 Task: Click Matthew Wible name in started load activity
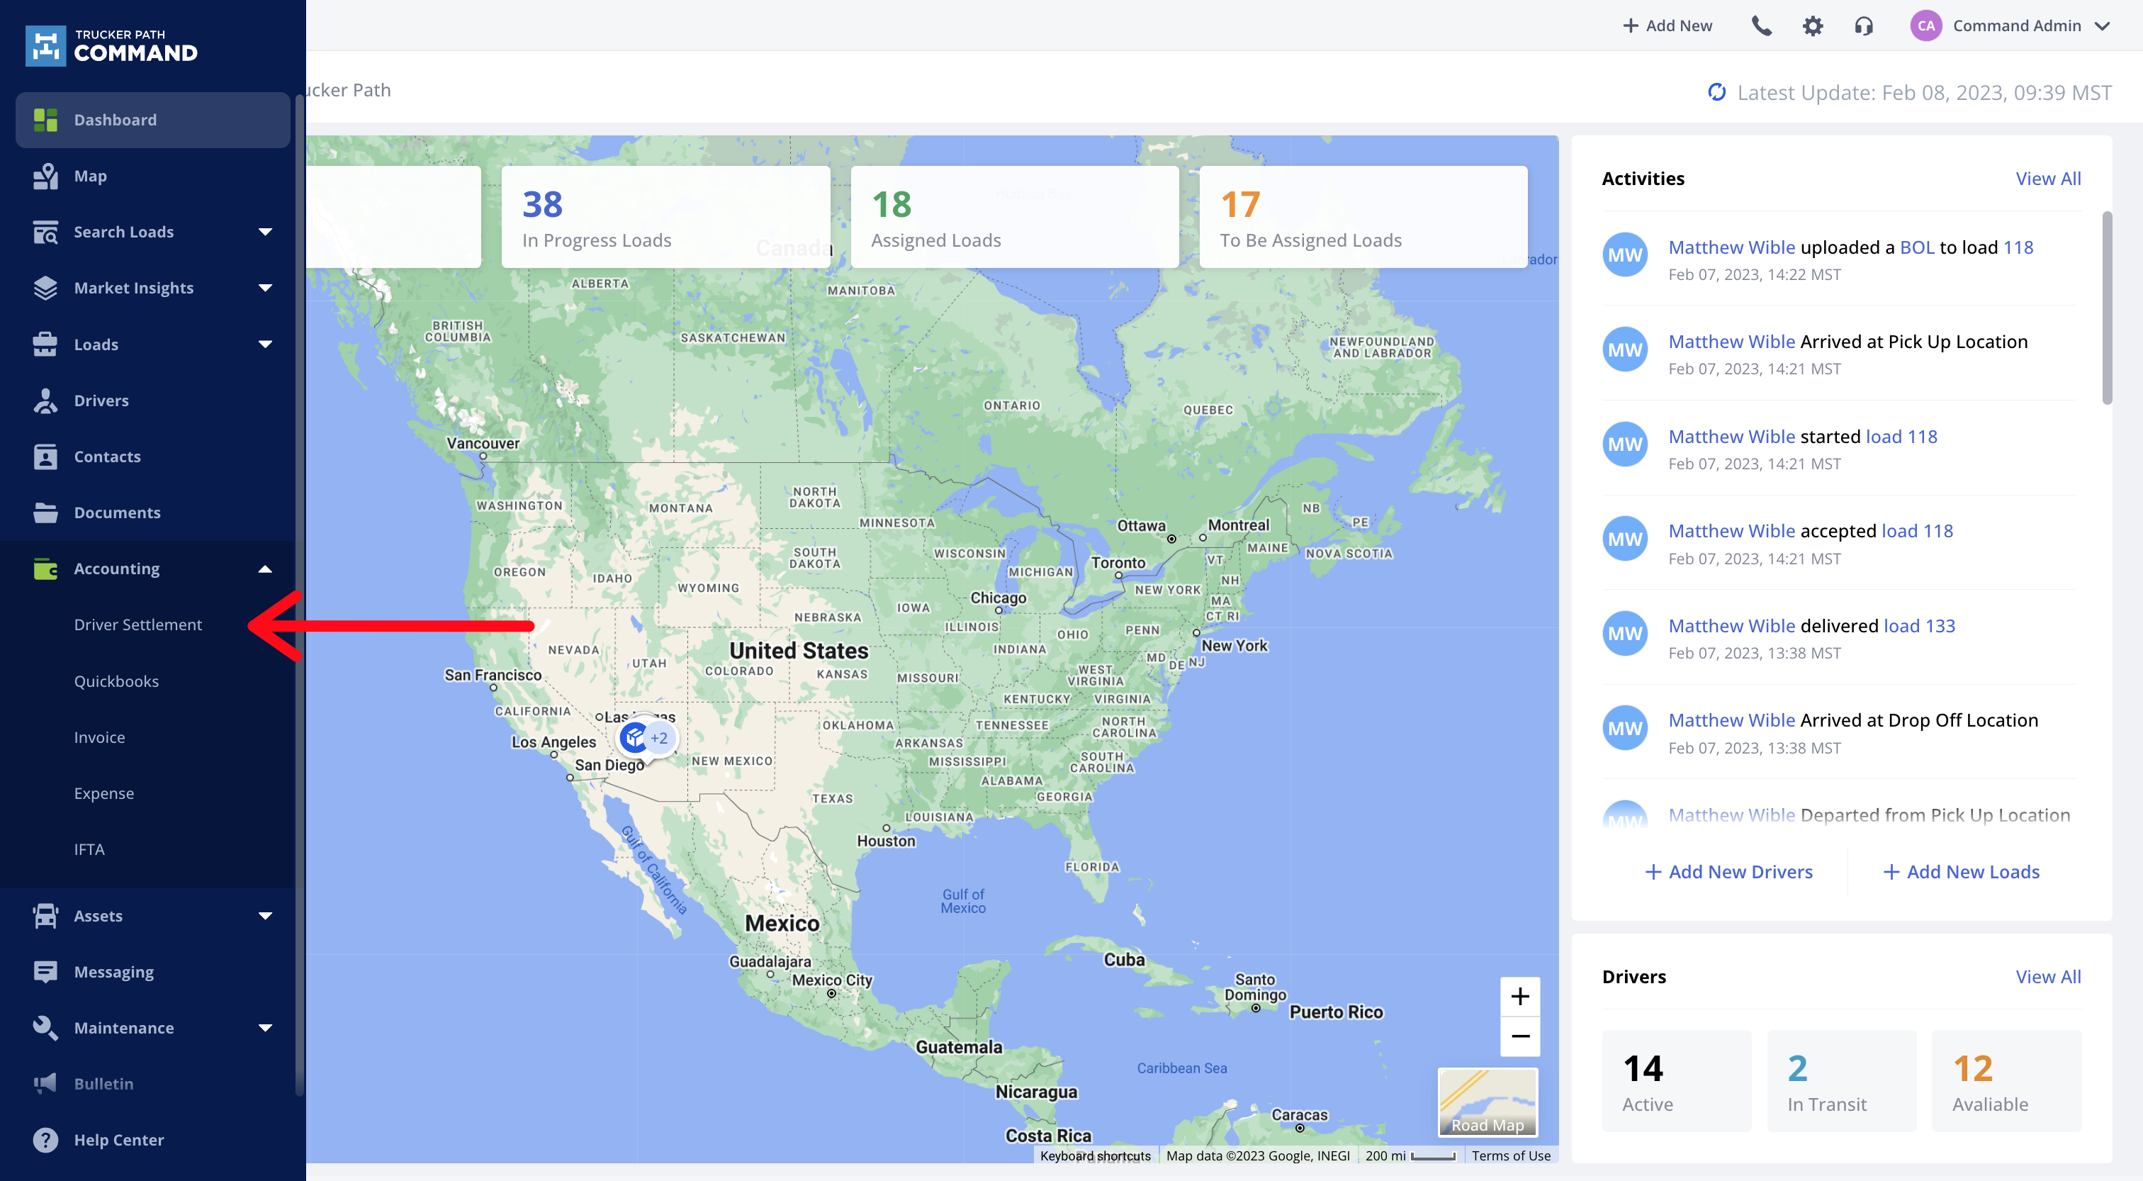tap(1732, 437)
